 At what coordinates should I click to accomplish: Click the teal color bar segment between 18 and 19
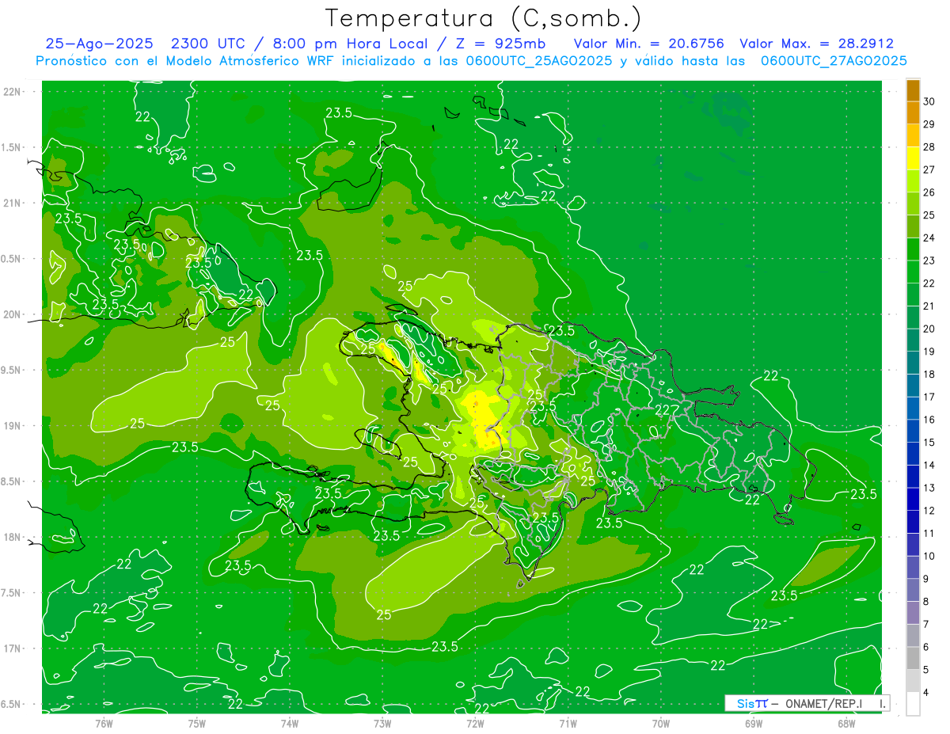[x=913, y=363]
